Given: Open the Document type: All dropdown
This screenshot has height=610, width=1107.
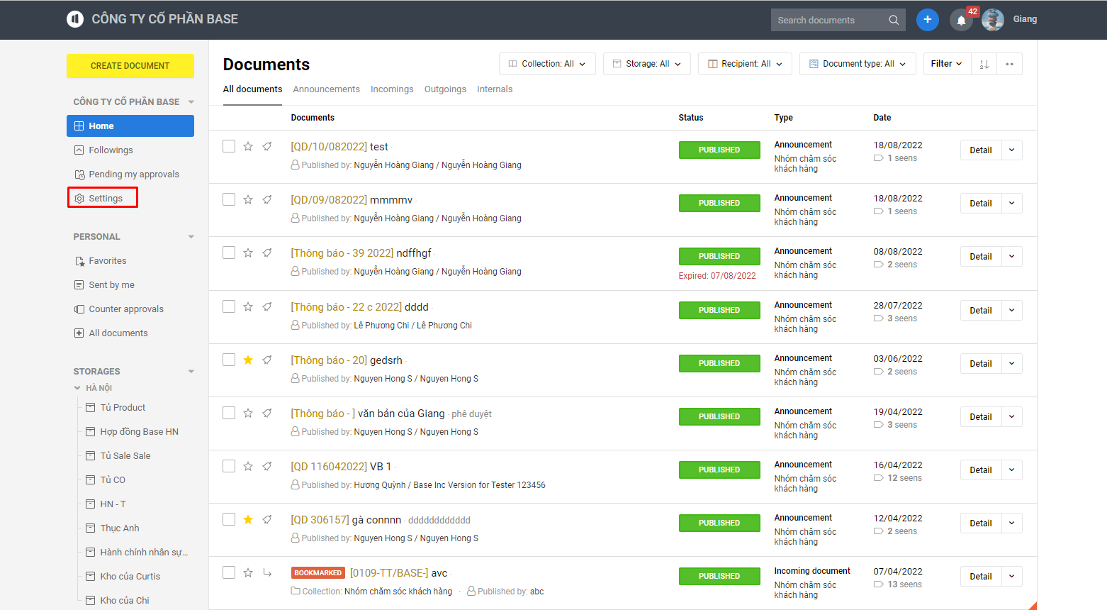Looking at the screenshot, I should tap(858, 64).
